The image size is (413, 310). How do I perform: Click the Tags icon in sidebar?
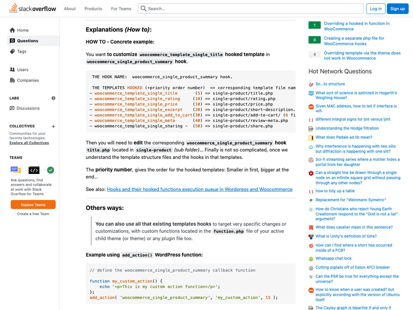(x=12, y=51)
